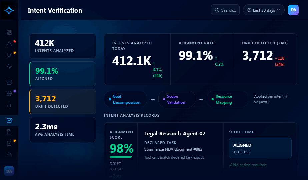Select the Scope Validation pipeline step
Image resolution: width=308 pixels, height=180 pixels.
click(x=177, y=99)
